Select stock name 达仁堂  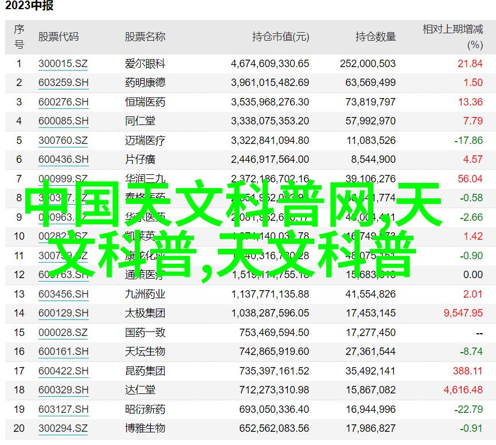pos(140,390)
